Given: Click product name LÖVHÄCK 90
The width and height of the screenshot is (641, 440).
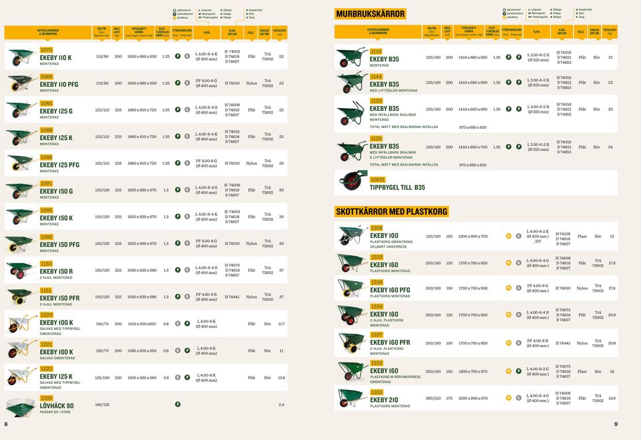Looking at the screenshot, I should coord(56,406).
